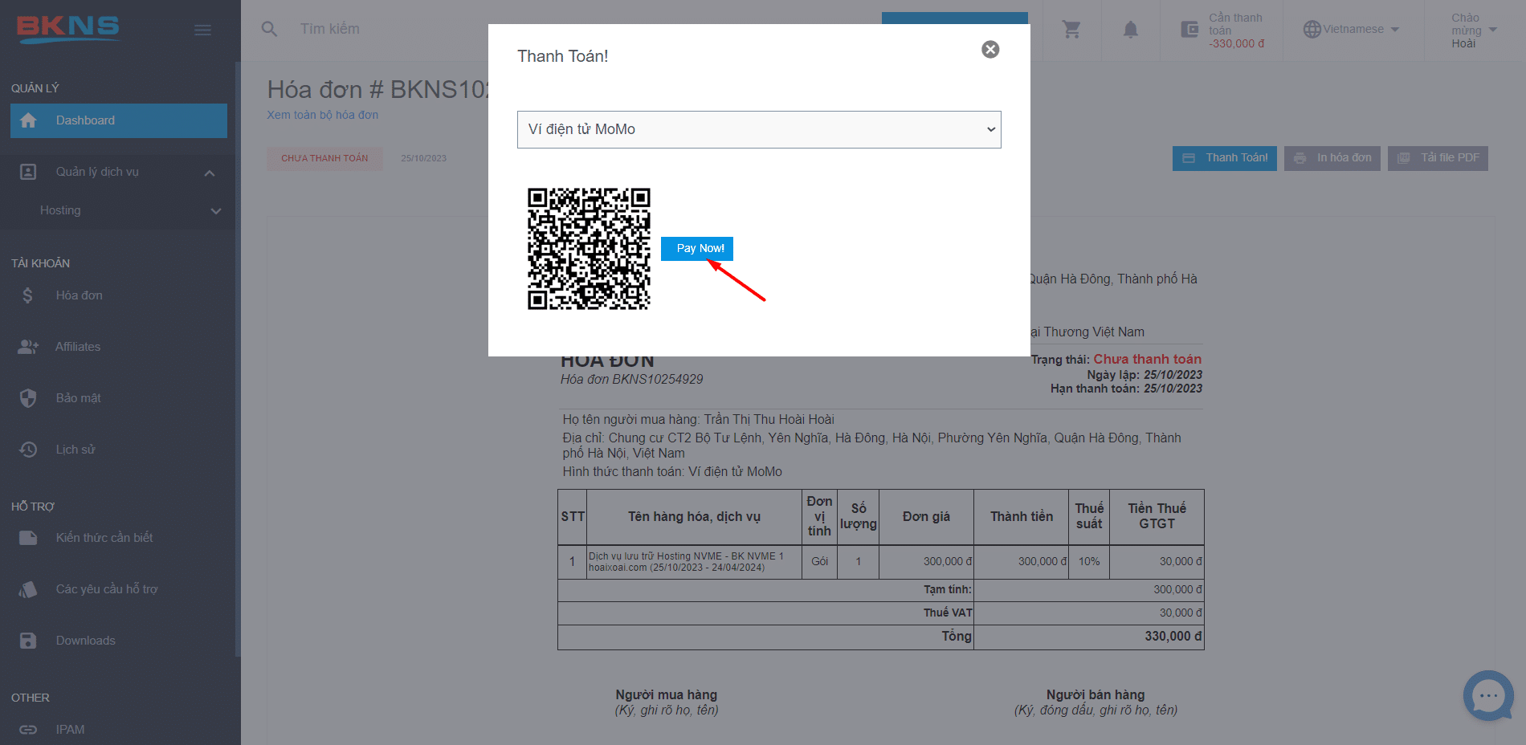Click the search magnifier icon
This screenshot has width=1526, height=745.
click(269, 29)
